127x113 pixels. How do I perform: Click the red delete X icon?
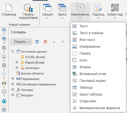point(46,42)
